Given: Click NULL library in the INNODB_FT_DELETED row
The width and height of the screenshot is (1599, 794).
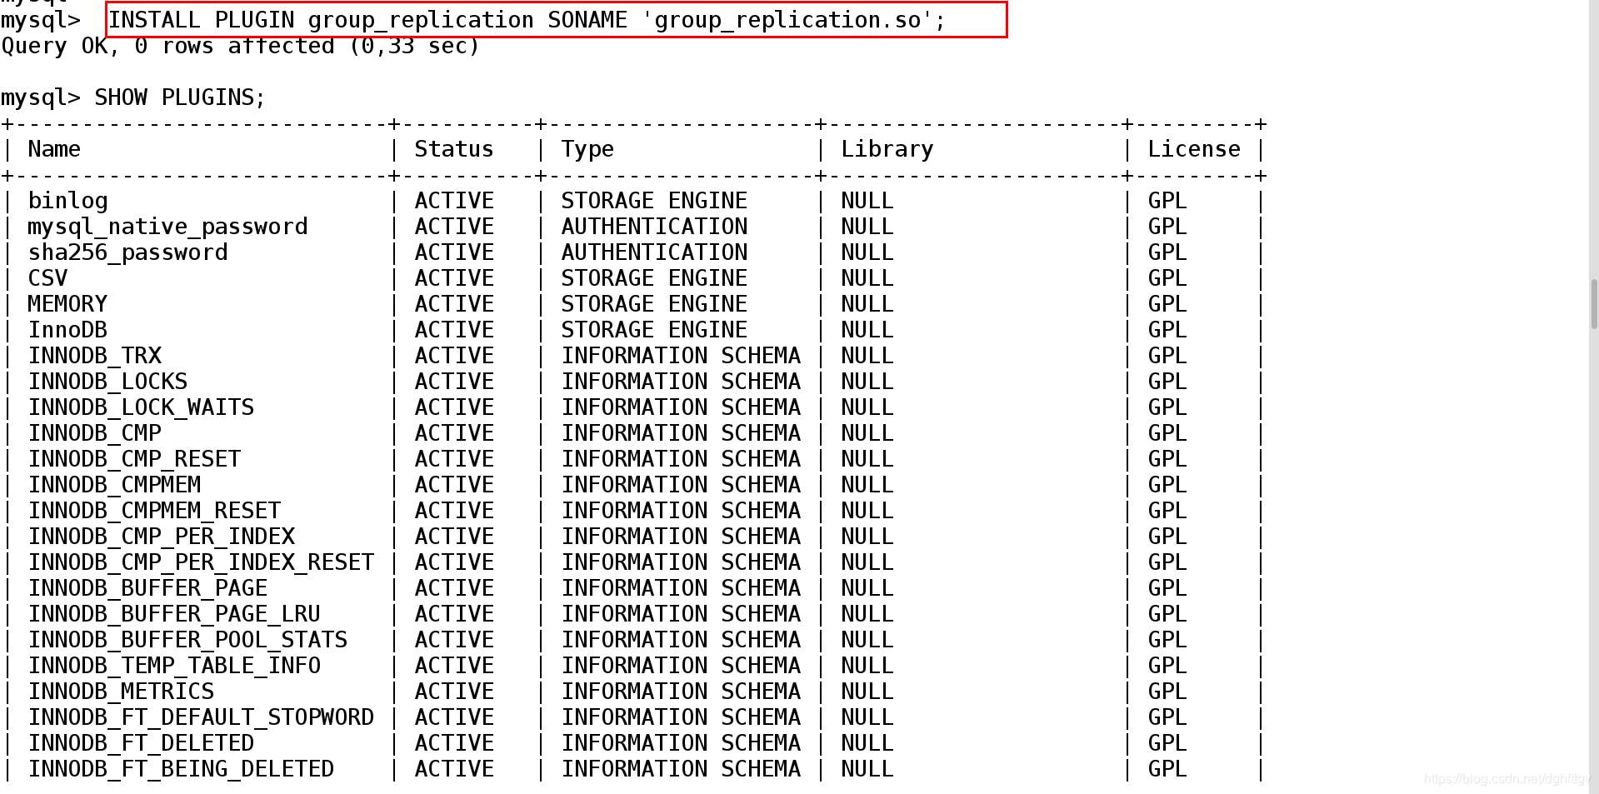Looking at the screenshot, I should (x=867, y=743).
